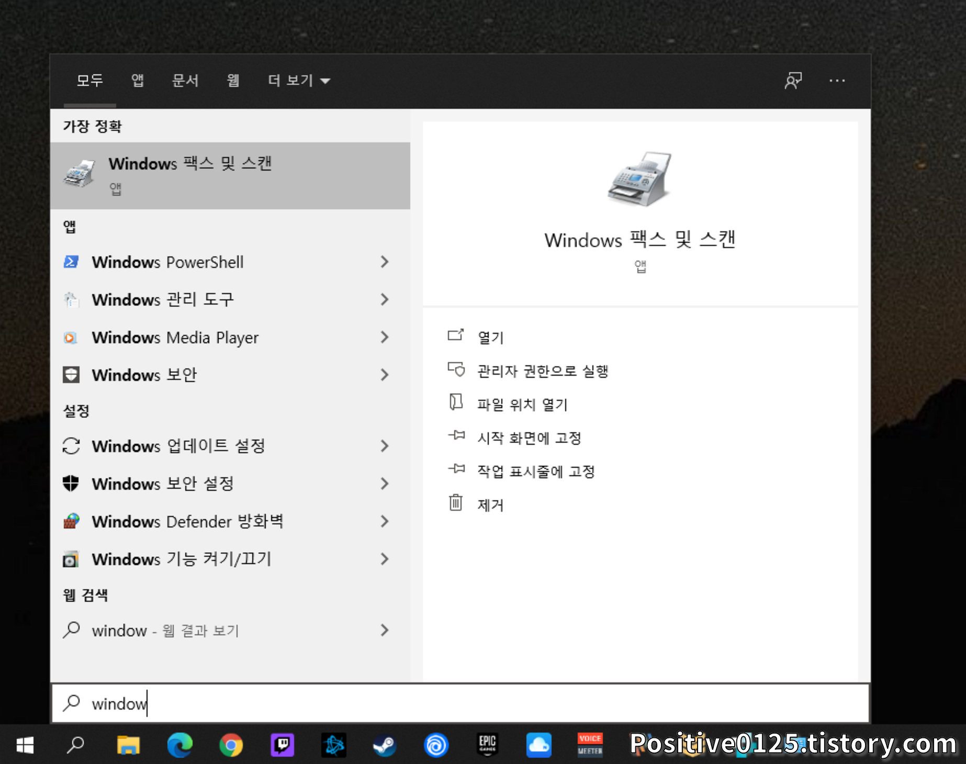Open the 더 보기 dropdown filter

[x=299, y=81]
